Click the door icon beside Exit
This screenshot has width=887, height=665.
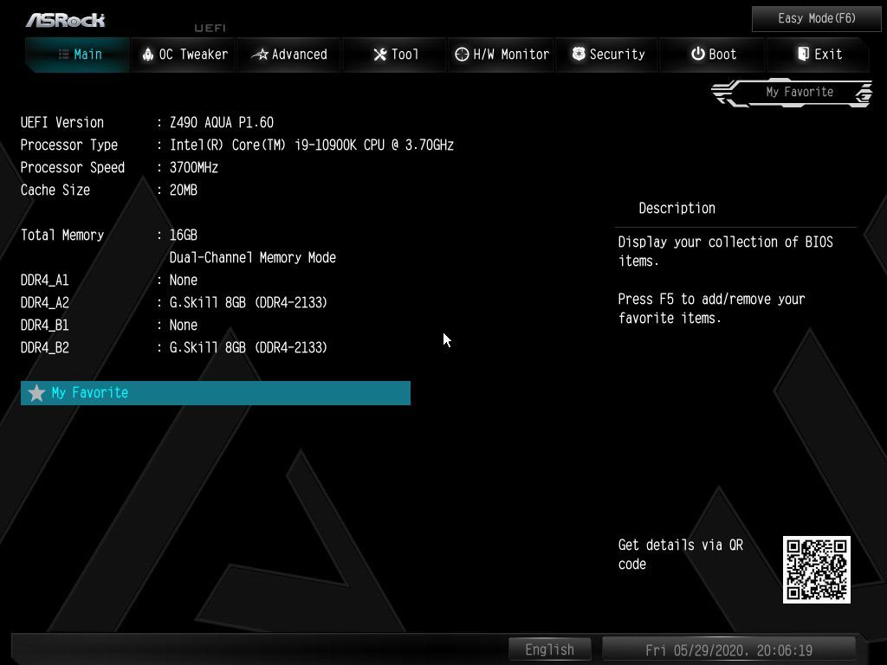point(803,54)
